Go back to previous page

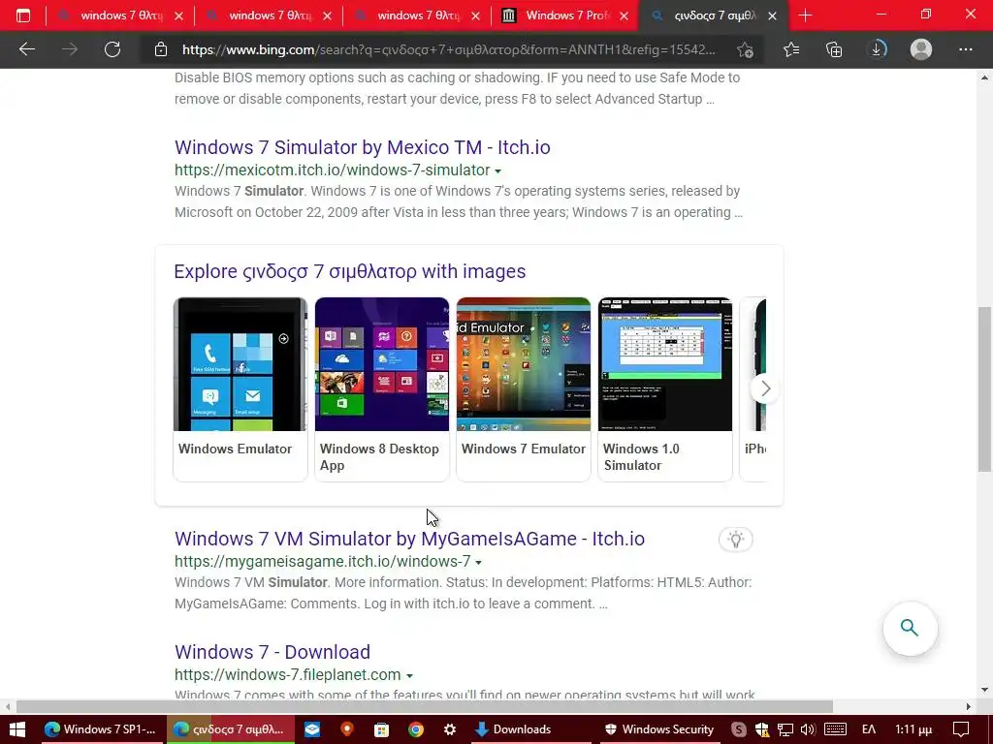[x=26, y=49]
